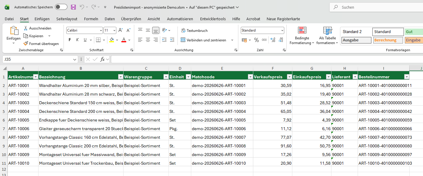Align cell text right
Viewport: 423px width, 176px height.
pos(156,40)
